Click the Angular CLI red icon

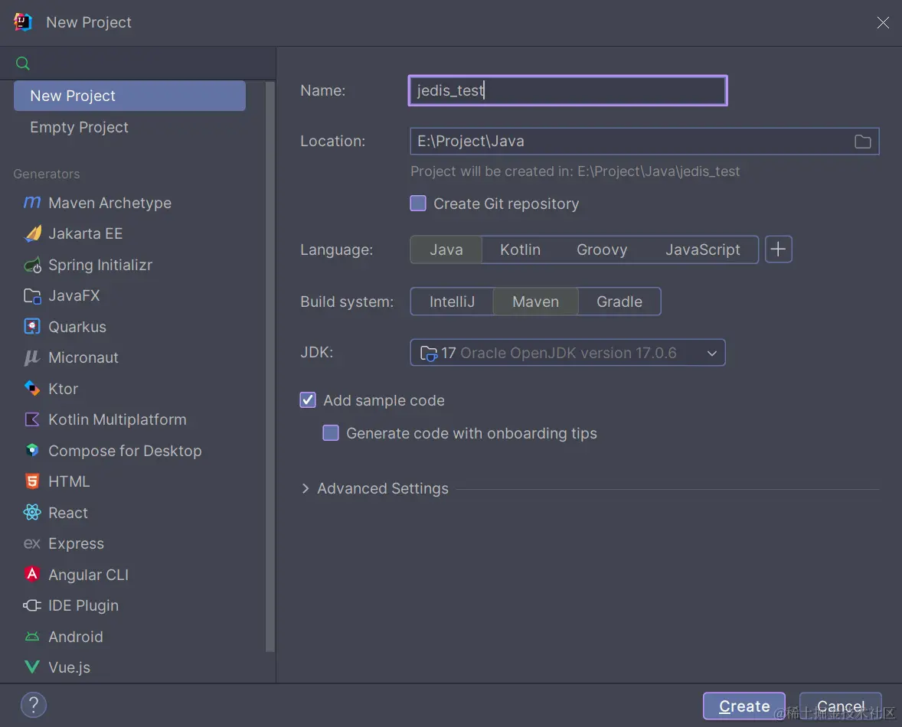[32, 574]
